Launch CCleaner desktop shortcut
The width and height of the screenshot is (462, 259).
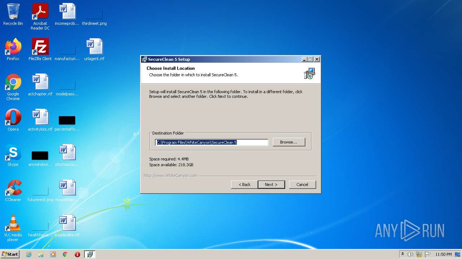point(13,191)
